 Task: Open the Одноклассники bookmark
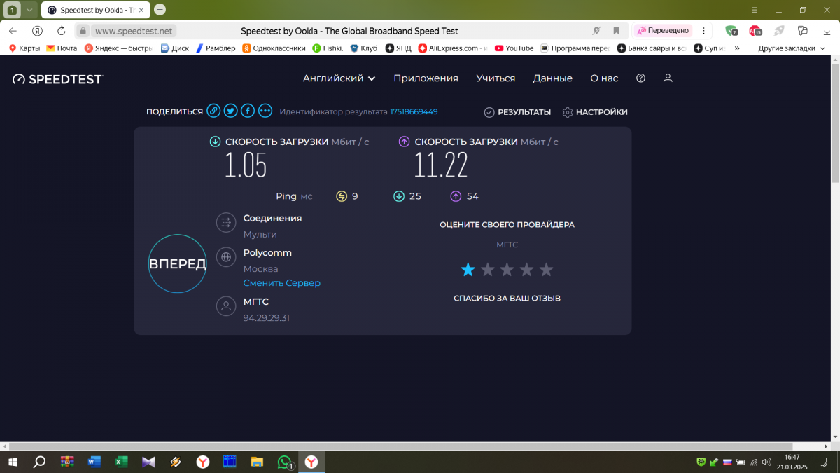[x=274, y=48]
